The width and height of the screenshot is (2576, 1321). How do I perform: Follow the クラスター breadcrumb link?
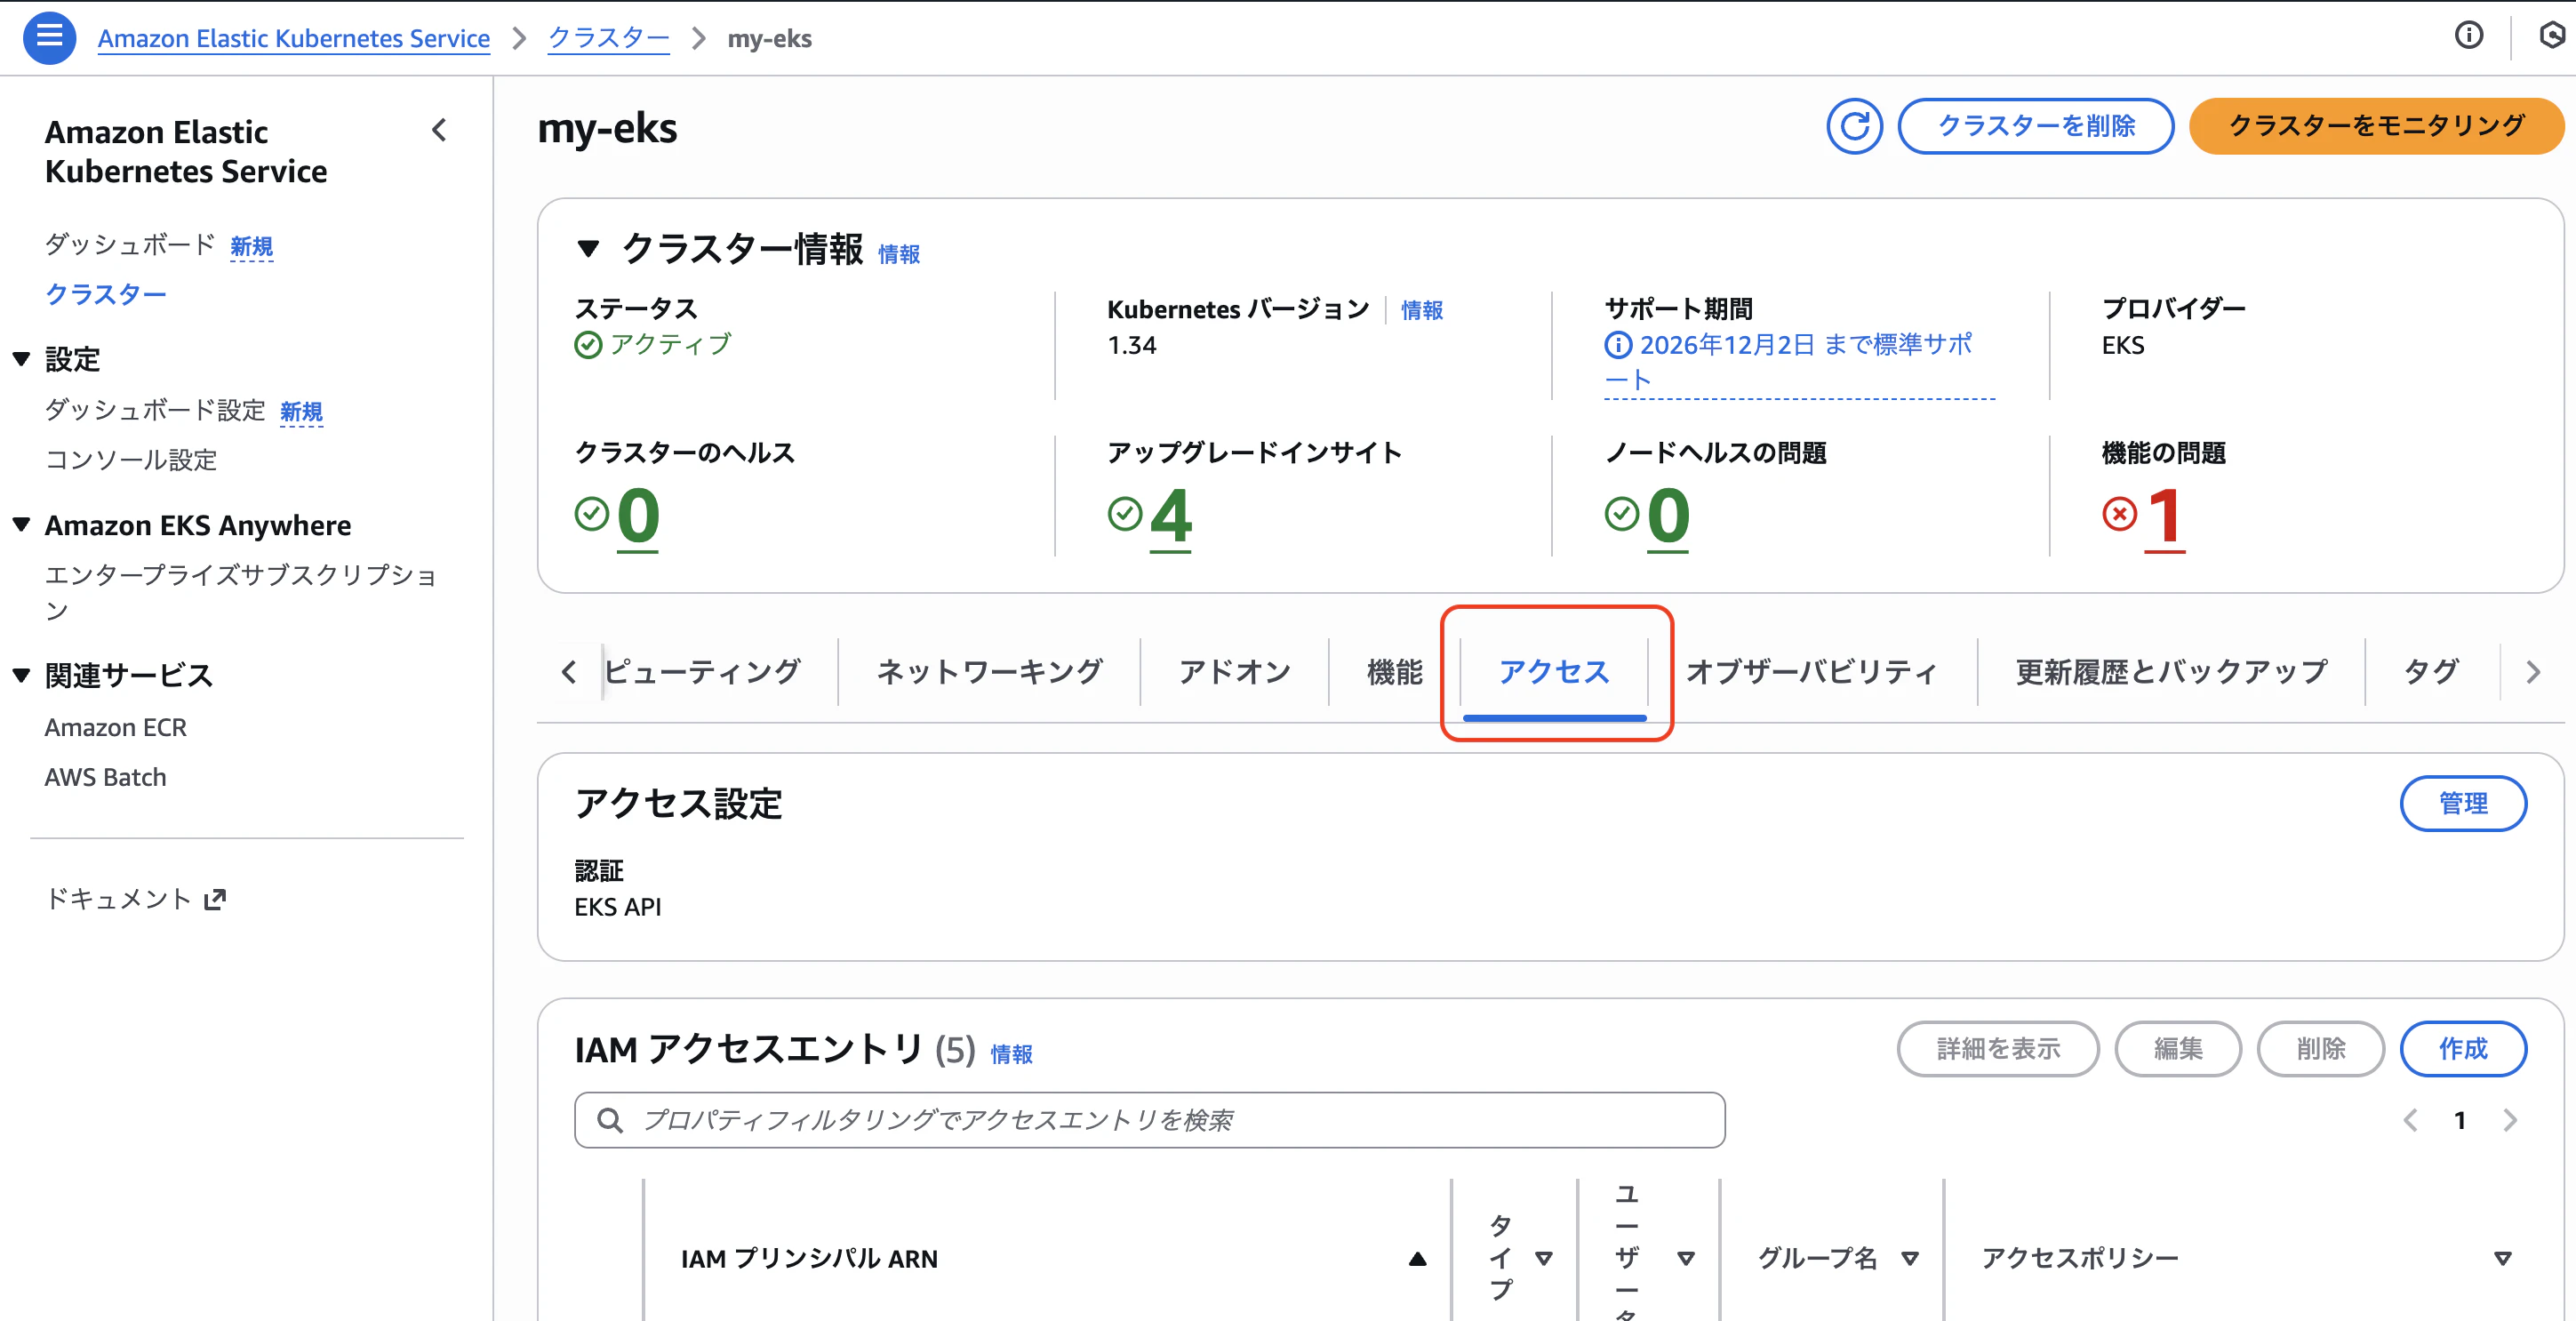607,37
